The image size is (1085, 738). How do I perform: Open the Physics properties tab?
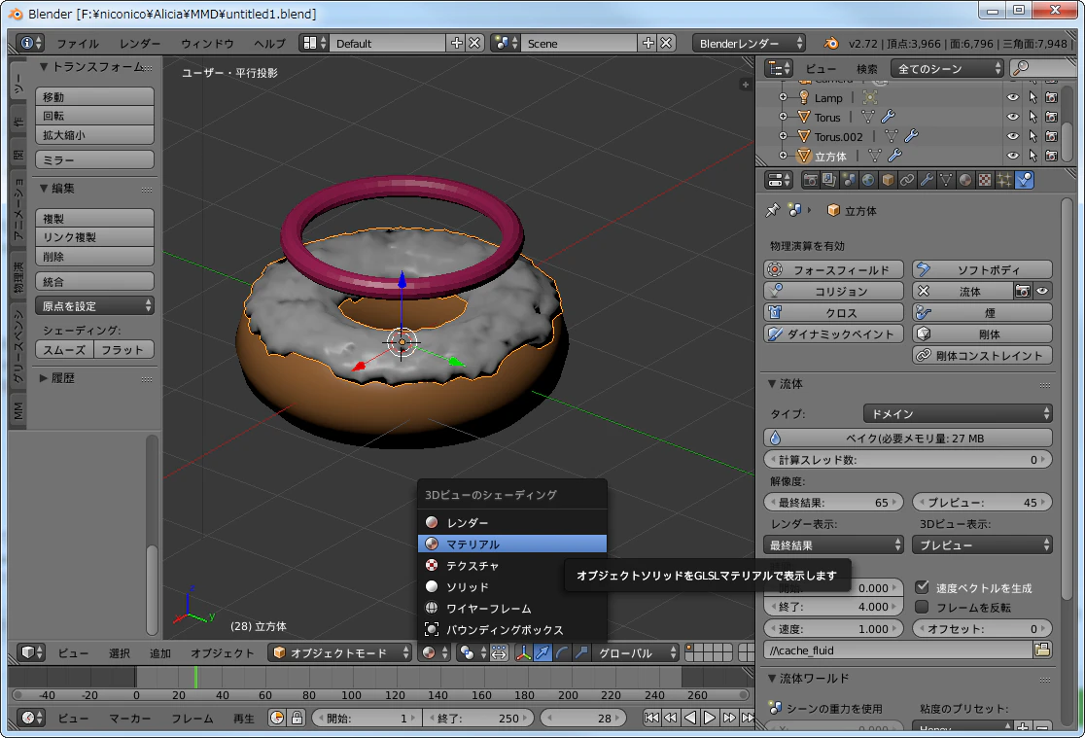pos(1024,181)
